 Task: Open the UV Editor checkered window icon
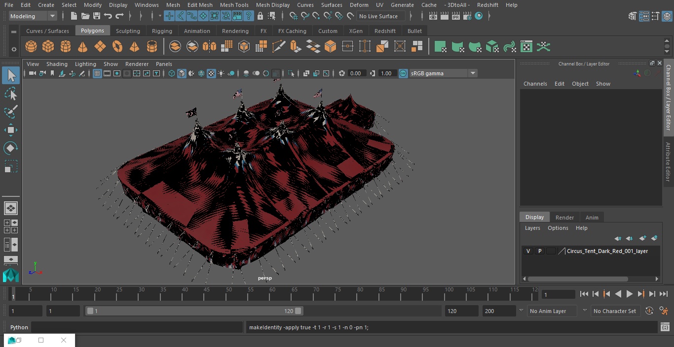coord(526,47)
